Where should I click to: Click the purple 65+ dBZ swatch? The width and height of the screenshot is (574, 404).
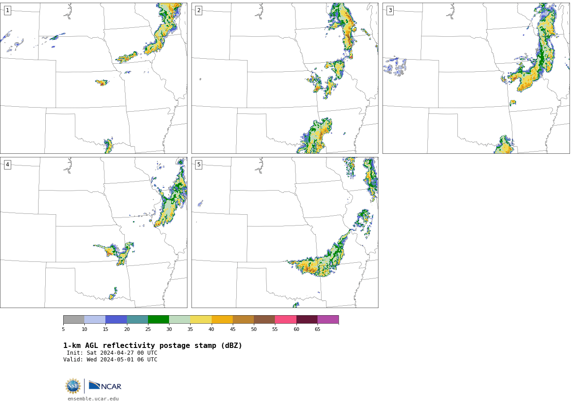click(x=328, y=320)
